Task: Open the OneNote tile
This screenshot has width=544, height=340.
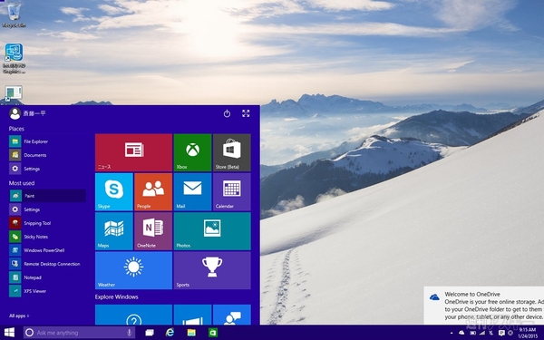Action: click(x=153, y=231)
